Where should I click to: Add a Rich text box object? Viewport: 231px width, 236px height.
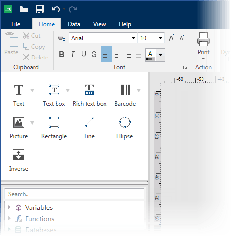[x=89, y=95]
